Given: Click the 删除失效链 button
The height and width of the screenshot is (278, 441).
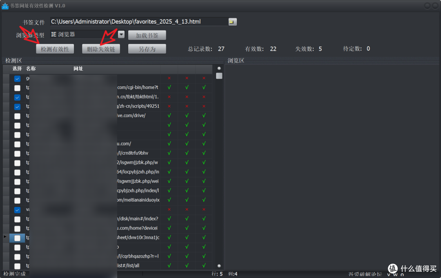Looking at the screenshot, I should coord(101,49).
